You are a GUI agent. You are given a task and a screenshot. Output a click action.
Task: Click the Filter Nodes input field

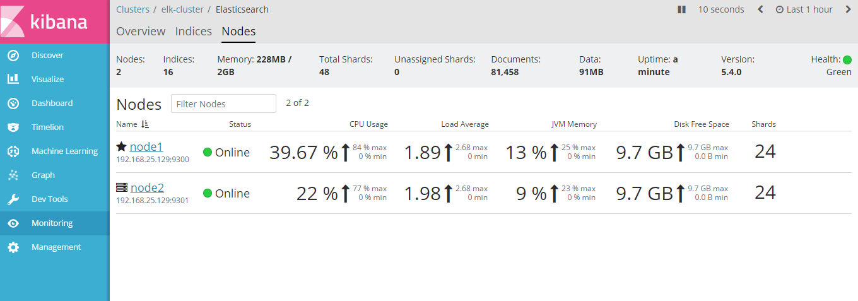[x=223, y=103]
